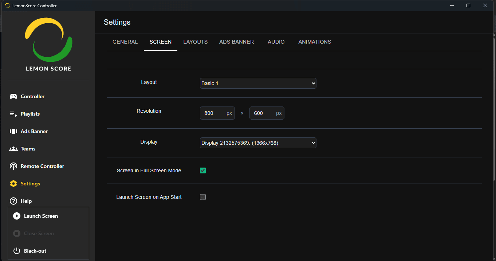Click the Settings gear icon

coord(13,184)
